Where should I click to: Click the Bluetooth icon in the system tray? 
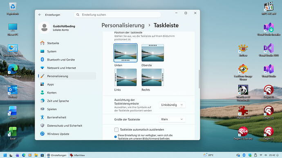pyautogui.click(x=244, y=155)
